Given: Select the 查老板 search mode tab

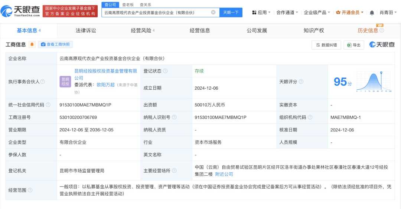Looking at the screenshot, I should click(127, 5).
